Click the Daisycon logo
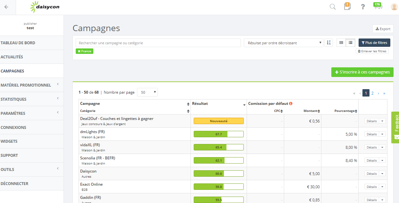399x203 pixels. click(45, 7)
